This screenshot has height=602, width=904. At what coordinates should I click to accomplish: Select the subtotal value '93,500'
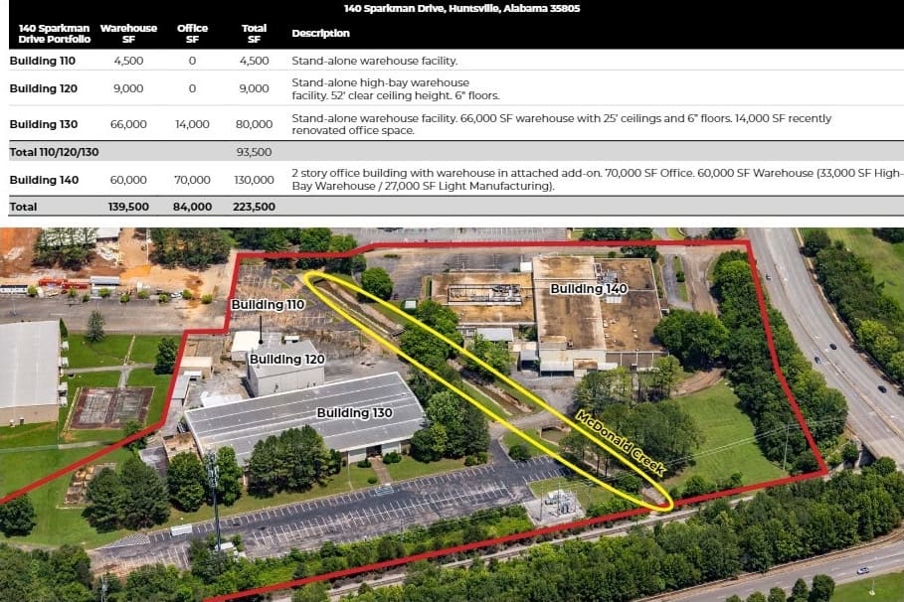[254, 152]
